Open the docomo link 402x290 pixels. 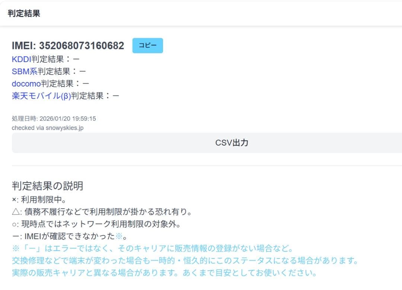(x=26, y=84)
